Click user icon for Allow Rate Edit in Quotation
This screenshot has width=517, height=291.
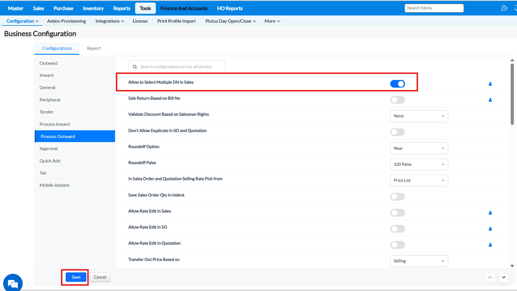click(490, 245)
